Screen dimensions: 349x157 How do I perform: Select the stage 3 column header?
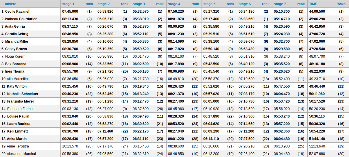[139, 4]
